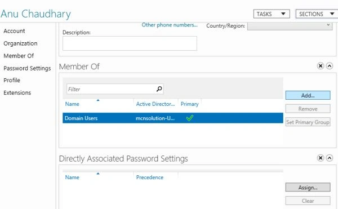Screen dimensions: 338x209
Task: Sort Member Of list by Name
Action: (72, 104)
